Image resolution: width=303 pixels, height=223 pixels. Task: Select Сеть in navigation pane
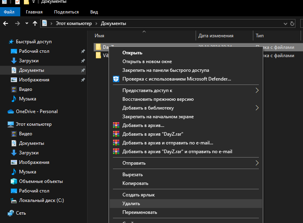pyautogui.click(x=21, y=213)
